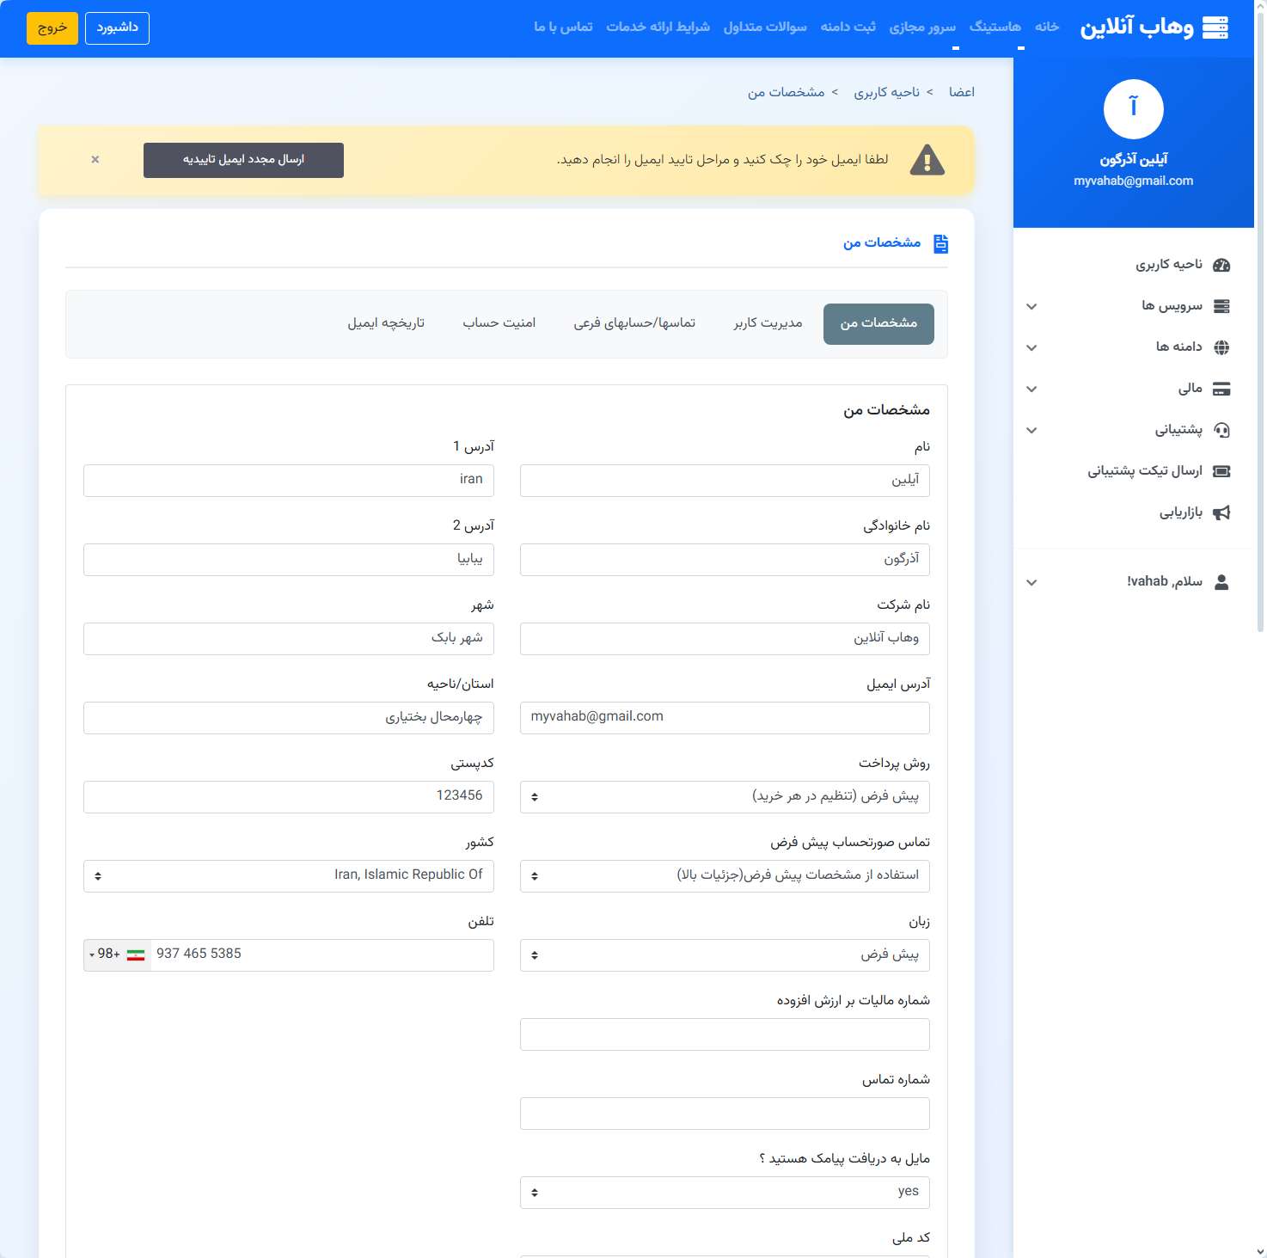This screenshot has height=1258, width=1267.
Task: Click the کدپستی postal code input field
Action: 288,797
